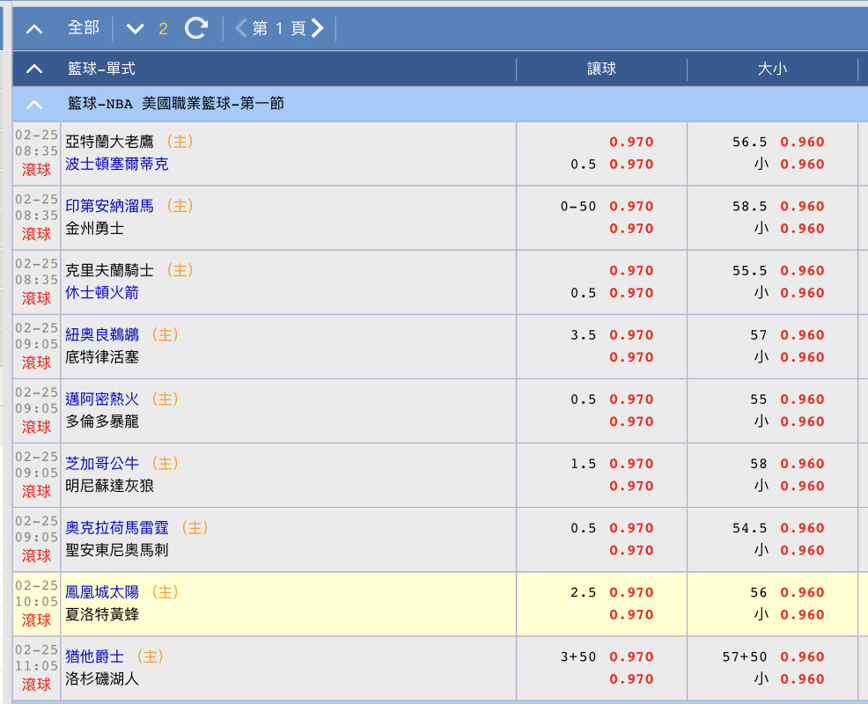Bet 小 0.960 on 底特律活塞 row
Screen dimensions: 868x704
coord(802,357)
